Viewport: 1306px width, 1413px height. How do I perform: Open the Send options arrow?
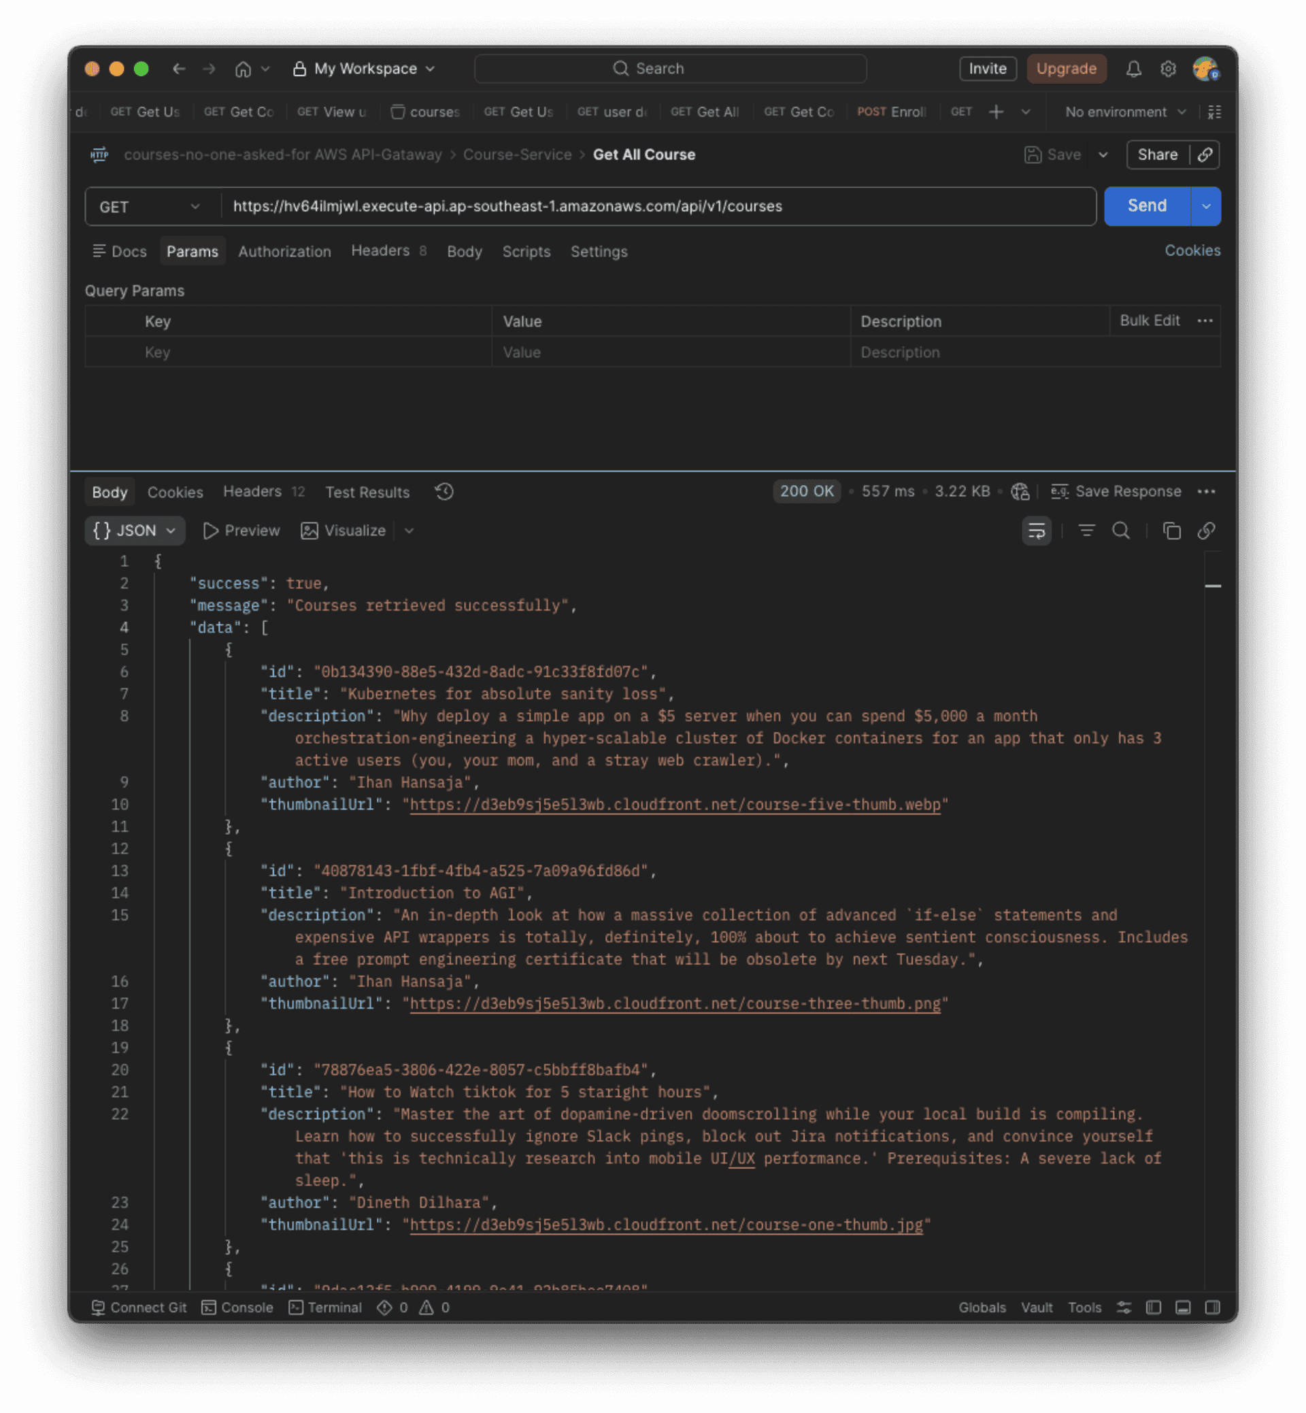[x=1207, y=206]
